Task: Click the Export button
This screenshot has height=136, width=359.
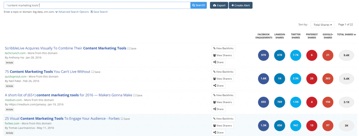Action: click(x=219, y=5)
